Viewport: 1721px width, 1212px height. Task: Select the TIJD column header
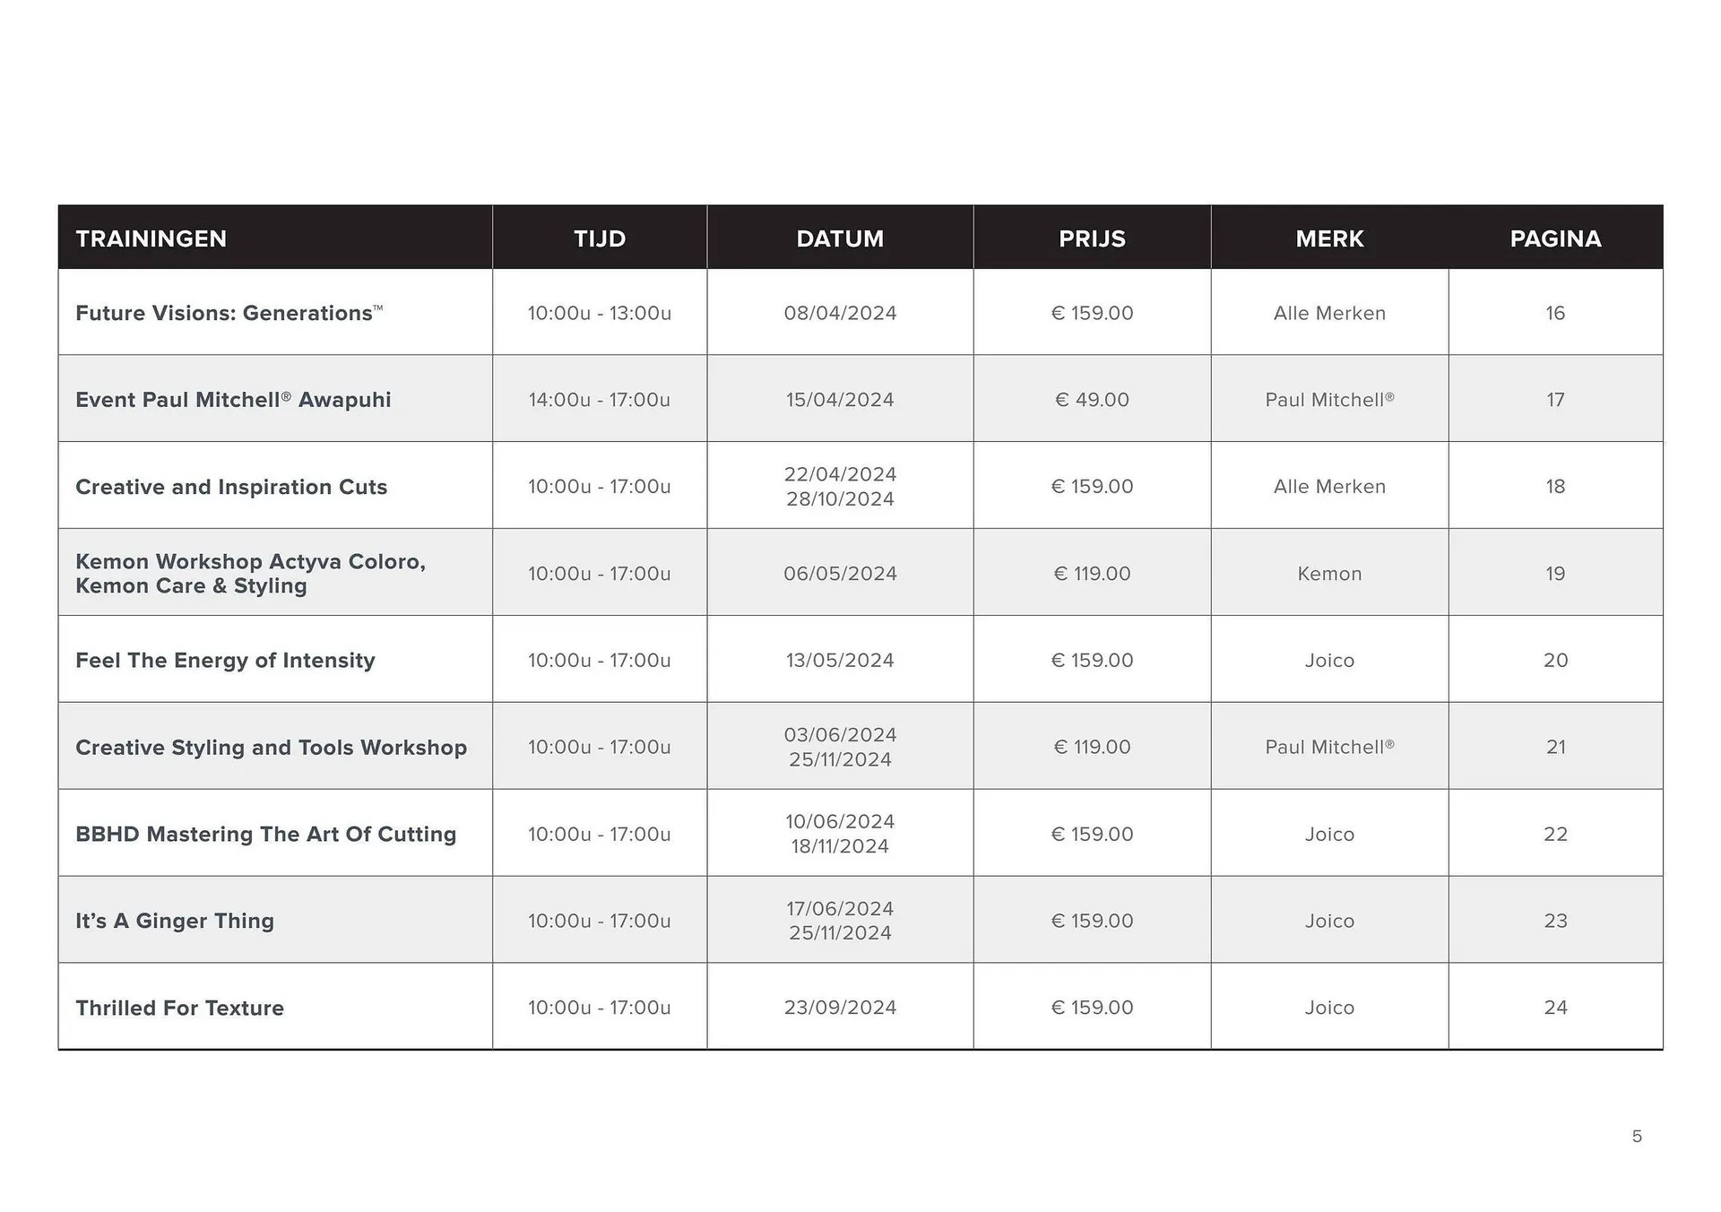[600, 238]
